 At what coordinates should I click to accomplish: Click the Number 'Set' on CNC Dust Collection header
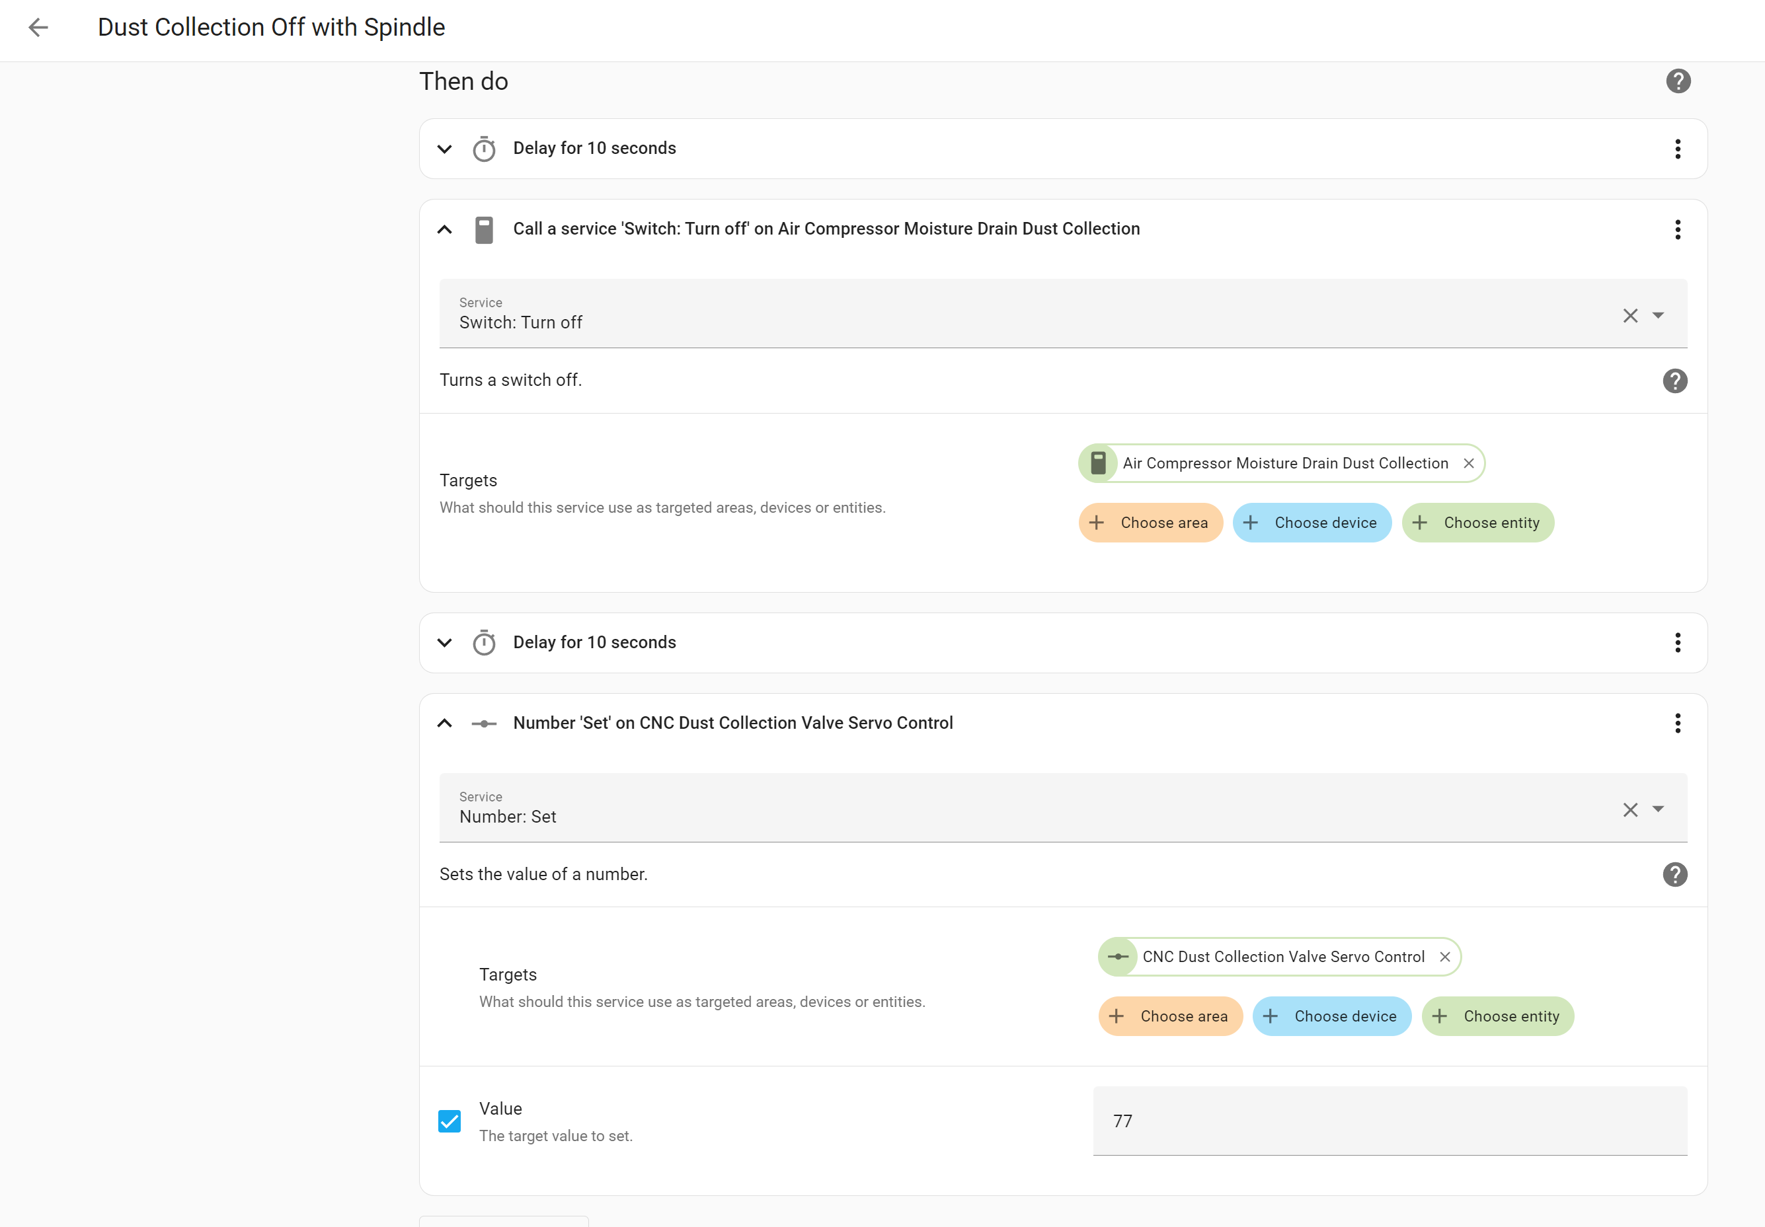733,723
